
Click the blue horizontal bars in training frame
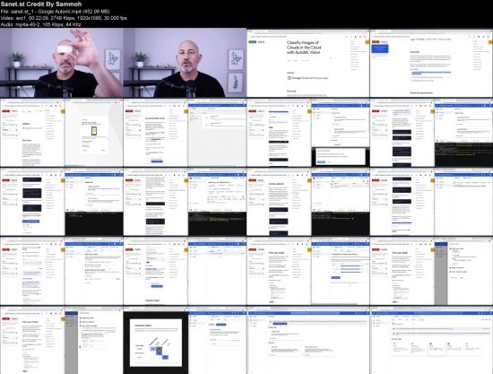click(350, 269)
